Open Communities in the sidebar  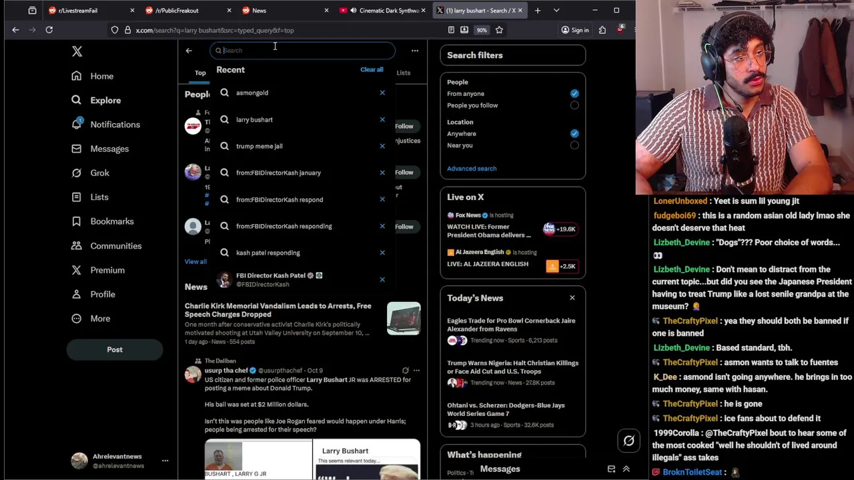point(106,246)
